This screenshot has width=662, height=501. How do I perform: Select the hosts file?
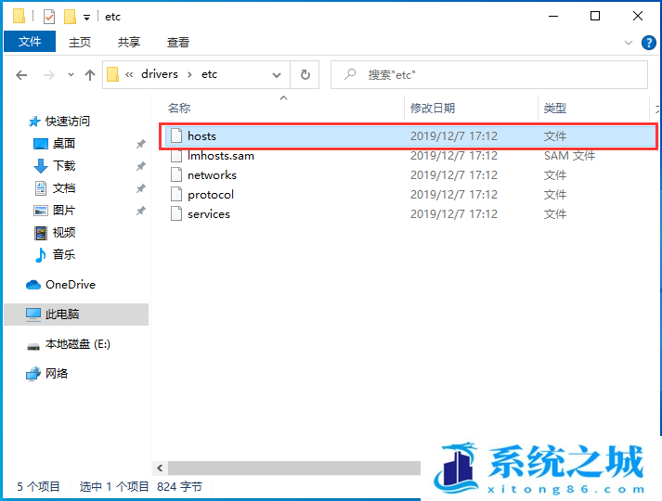(409, 136)
